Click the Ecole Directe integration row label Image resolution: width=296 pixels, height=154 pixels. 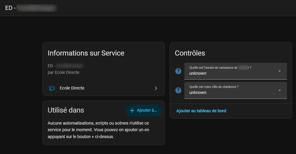click(x=72, y=88)
